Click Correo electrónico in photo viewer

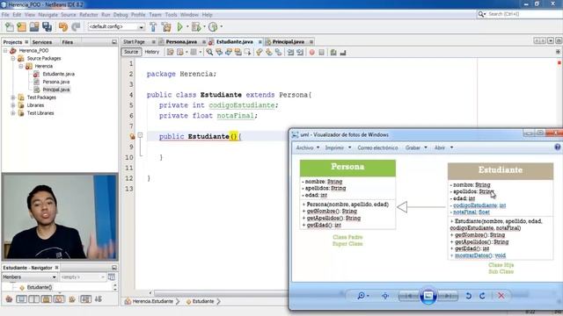[377, 147]
